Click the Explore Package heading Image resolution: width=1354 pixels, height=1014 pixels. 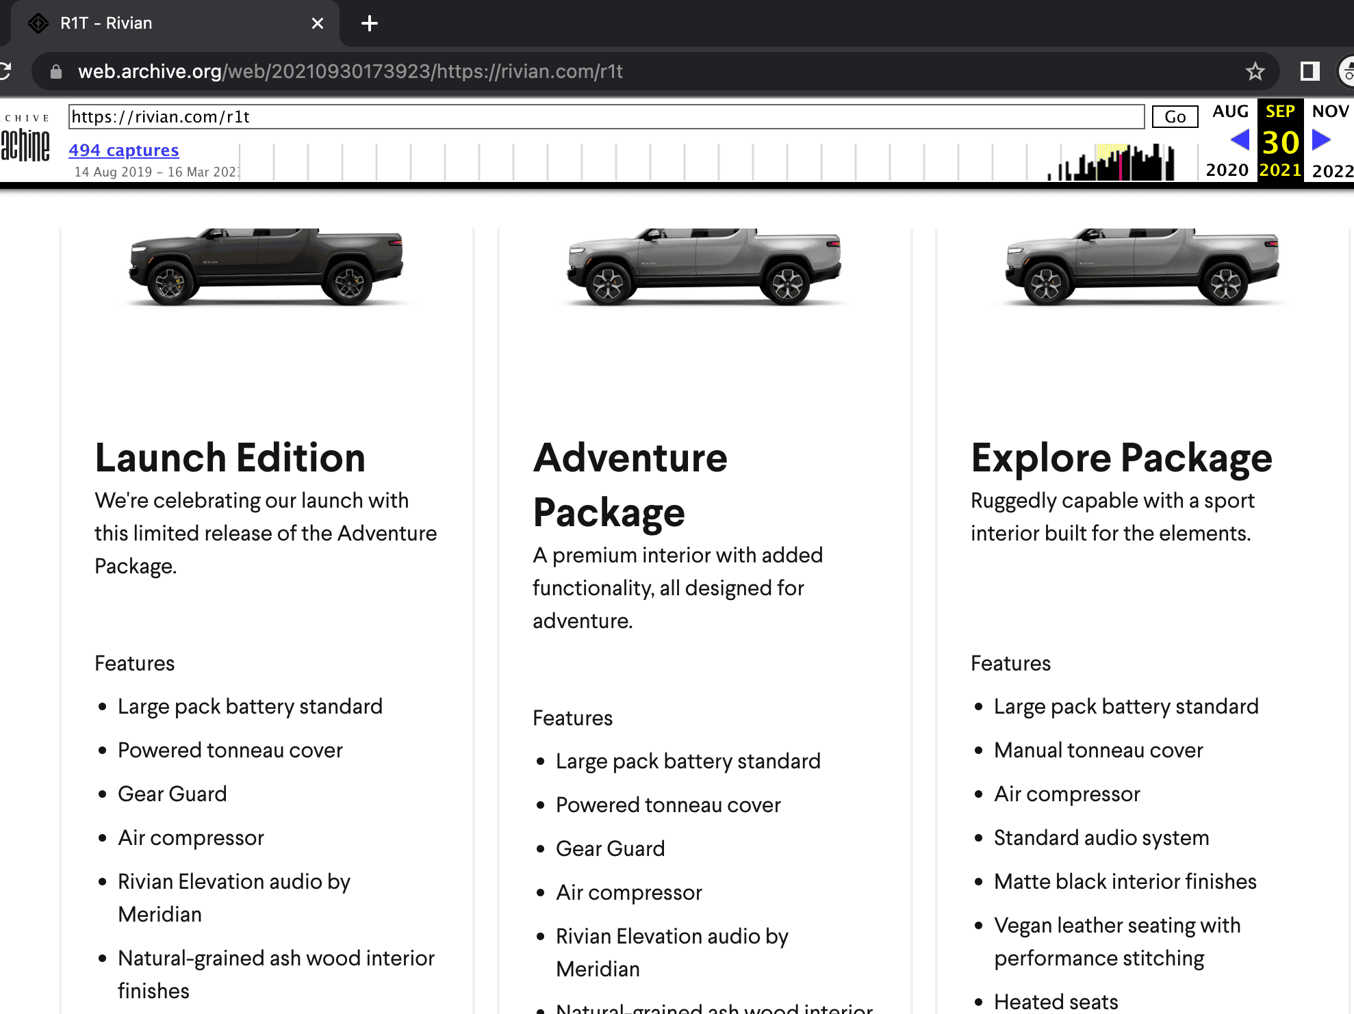click(x=1121, y=458)
